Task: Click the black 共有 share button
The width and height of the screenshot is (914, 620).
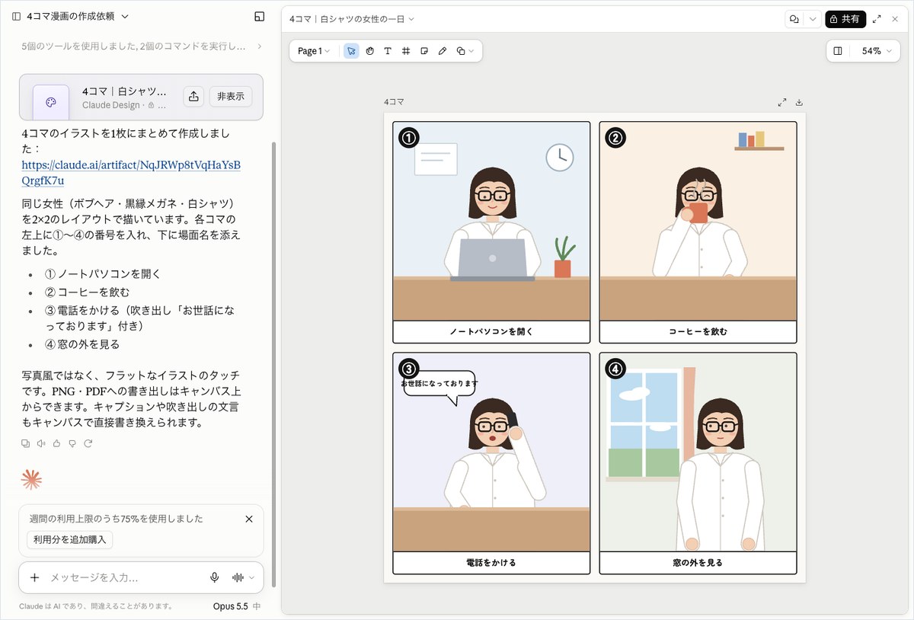Action: pos(845,19)
